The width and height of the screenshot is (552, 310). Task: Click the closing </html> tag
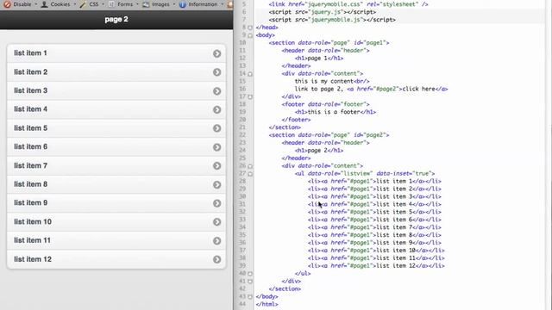tap(267, 304)
